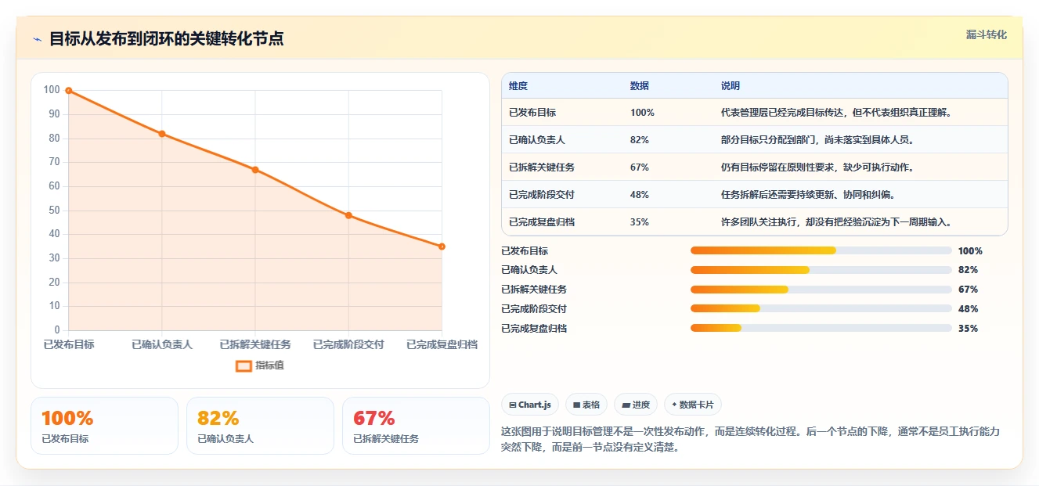Select the chart data point at 67
Viewport: 1039px width, 486px height.
(255, 170)
